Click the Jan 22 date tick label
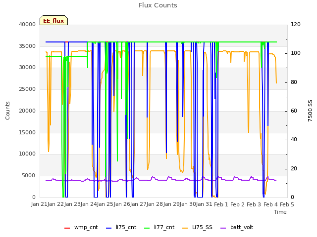The height and width of the screenshot is (237, 317). point(55,204)
